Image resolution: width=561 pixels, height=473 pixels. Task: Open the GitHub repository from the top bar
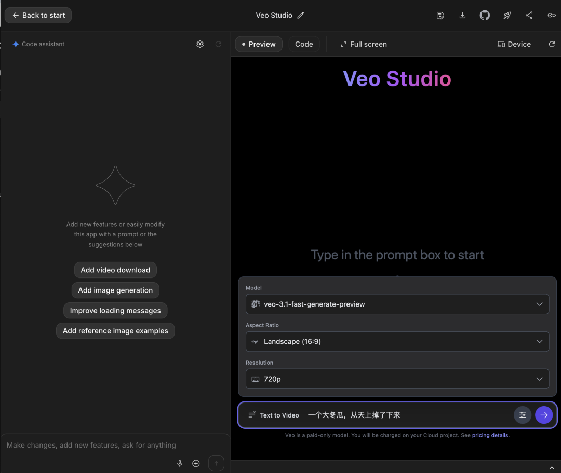click(x=485, y=15)
